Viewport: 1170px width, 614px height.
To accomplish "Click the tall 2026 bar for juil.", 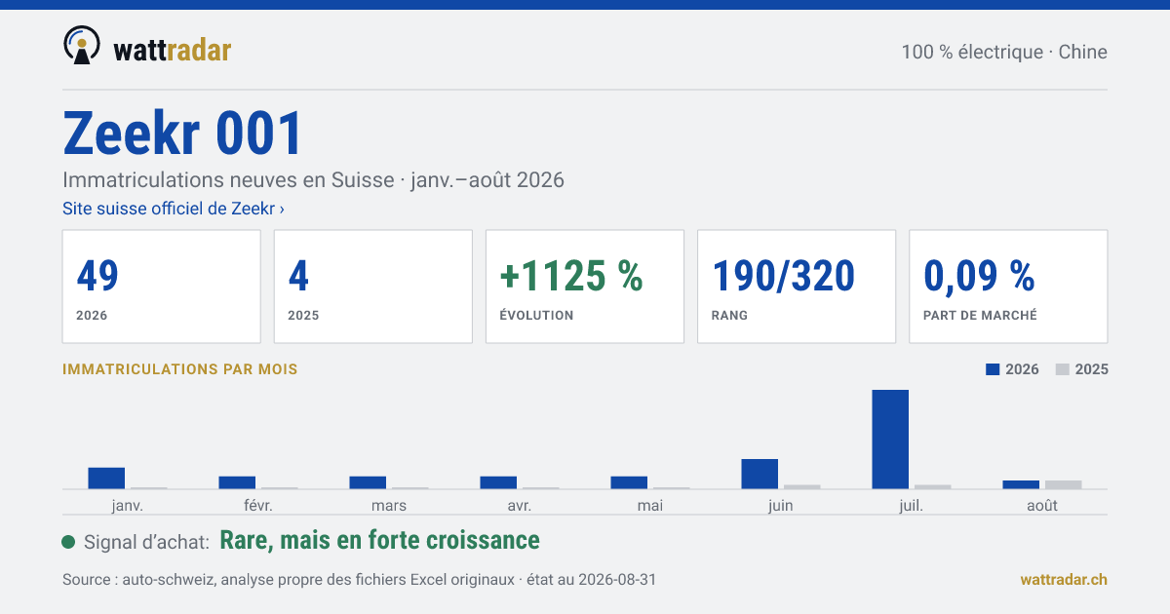I will coord(890,439).
